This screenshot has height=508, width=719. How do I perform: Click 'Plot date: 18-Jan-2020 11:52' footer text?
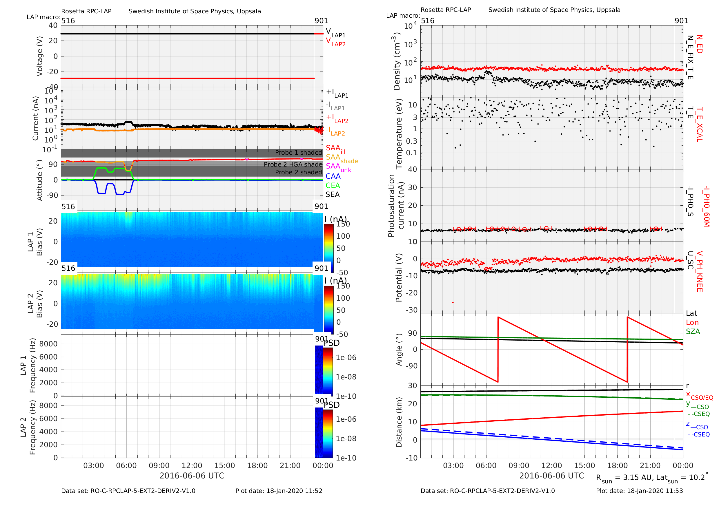point(279,491)
